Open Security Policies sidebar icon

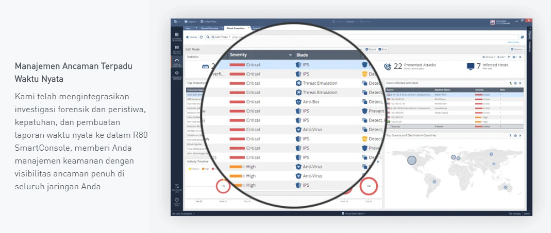pyautogui.click(x=177, y=49)
